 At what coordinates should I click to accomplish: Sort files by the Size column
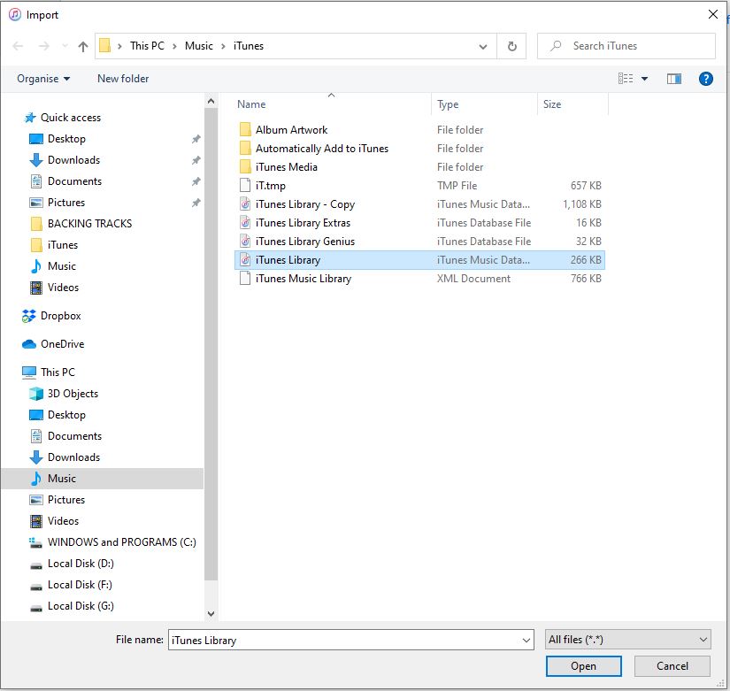pyautogui.click(x=573, y=104)
